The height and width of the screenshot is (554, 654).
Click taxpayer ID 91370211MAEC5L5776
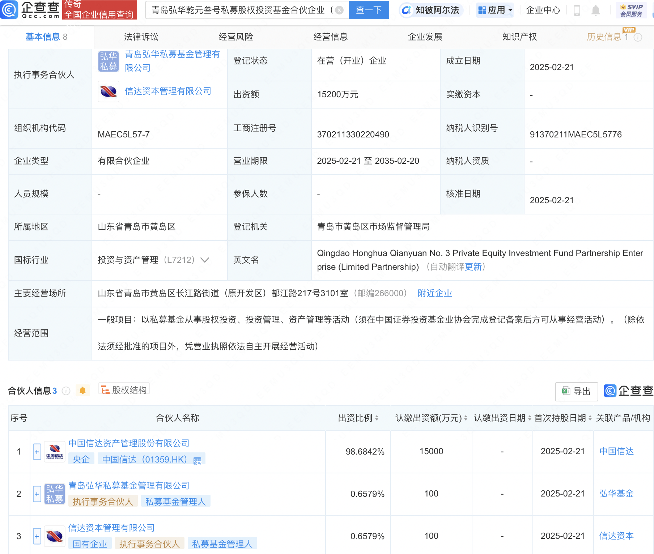tap(576, 135)
